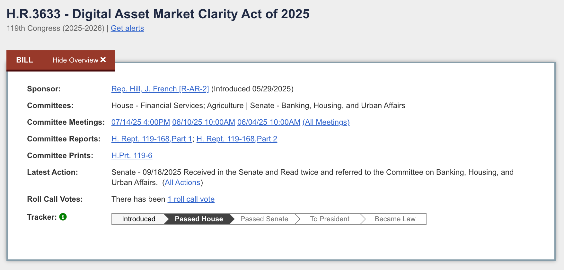Open the 06/04/25 10:00AM committee meeting

268,122
